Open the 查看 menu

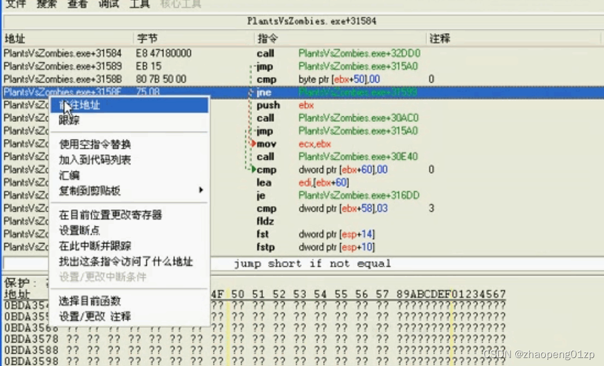pyautogui.click(x=78, y=4)
